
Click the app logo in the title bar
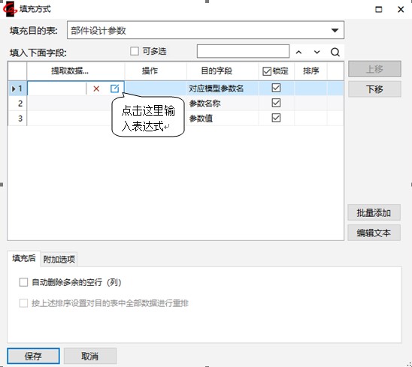click(10, 10)
